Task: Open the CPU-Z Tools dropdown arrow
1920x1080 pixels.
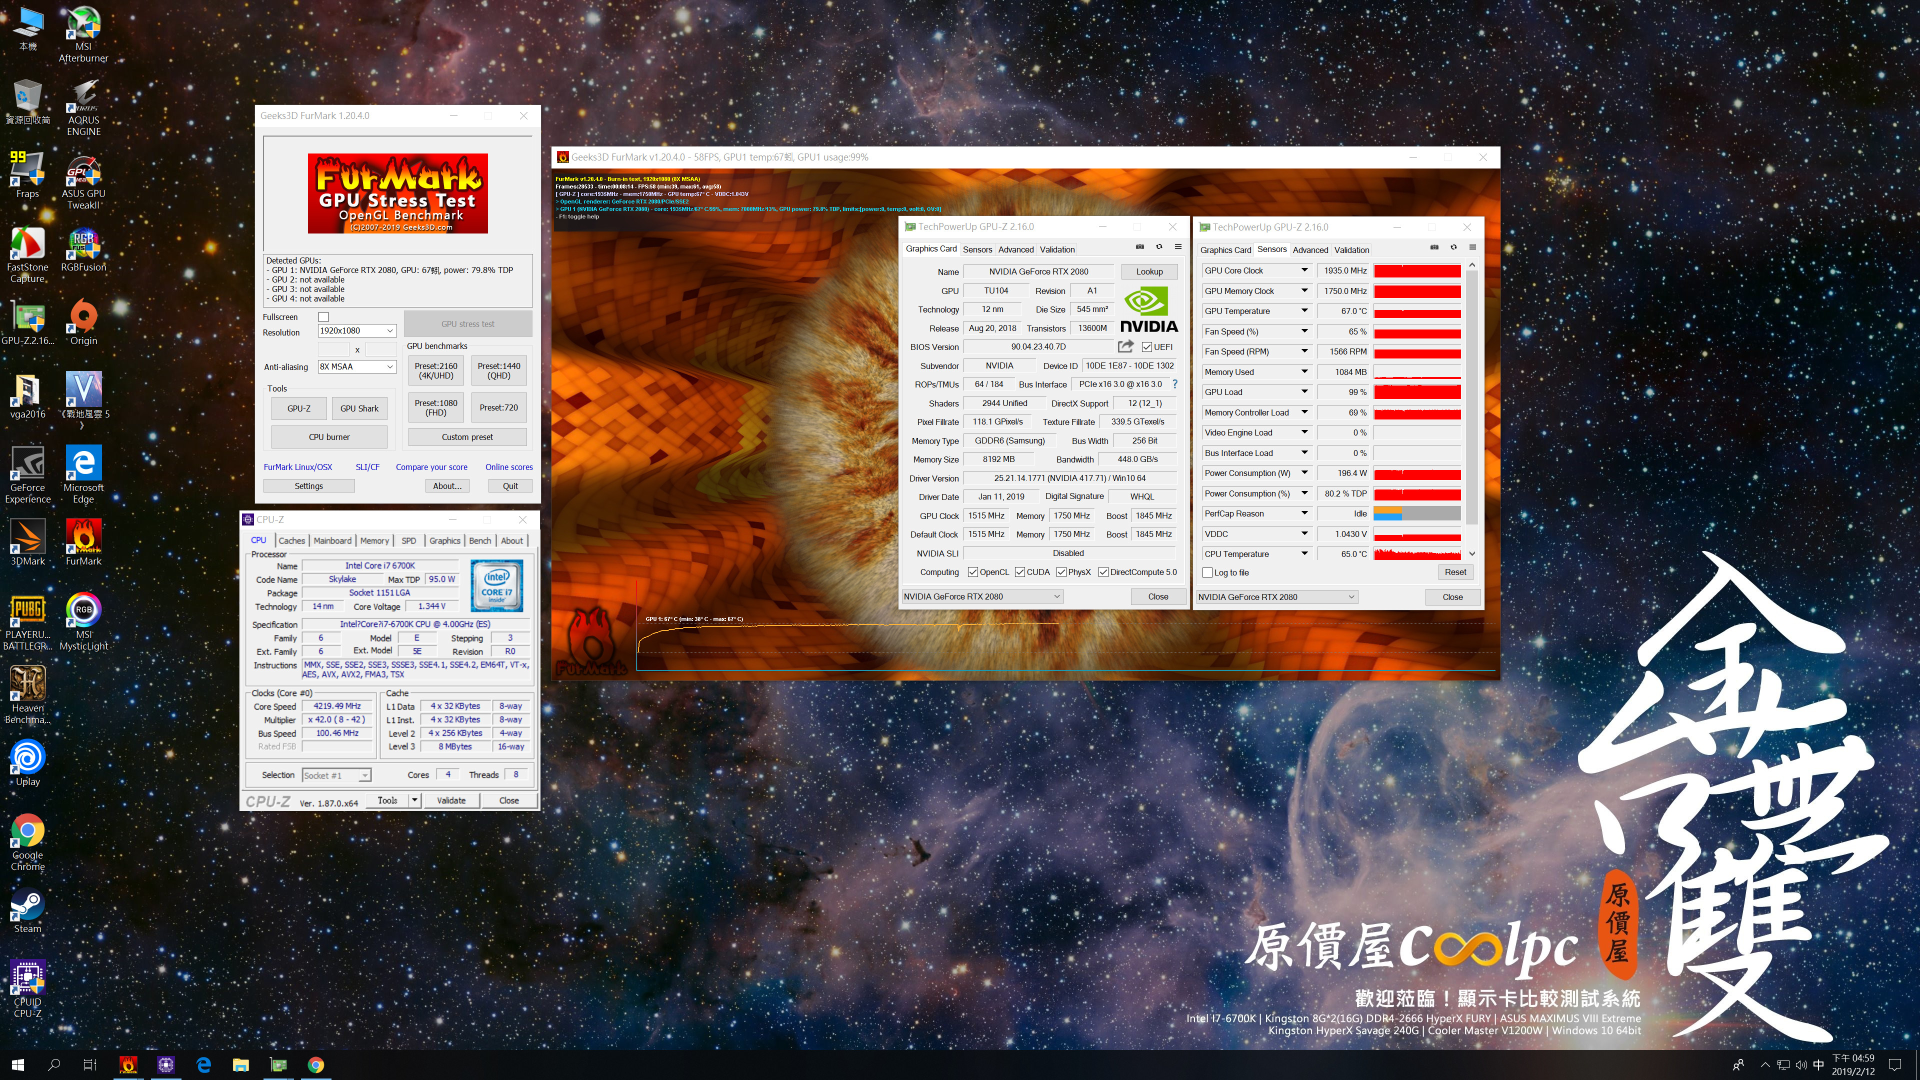Action: [414, 800]
